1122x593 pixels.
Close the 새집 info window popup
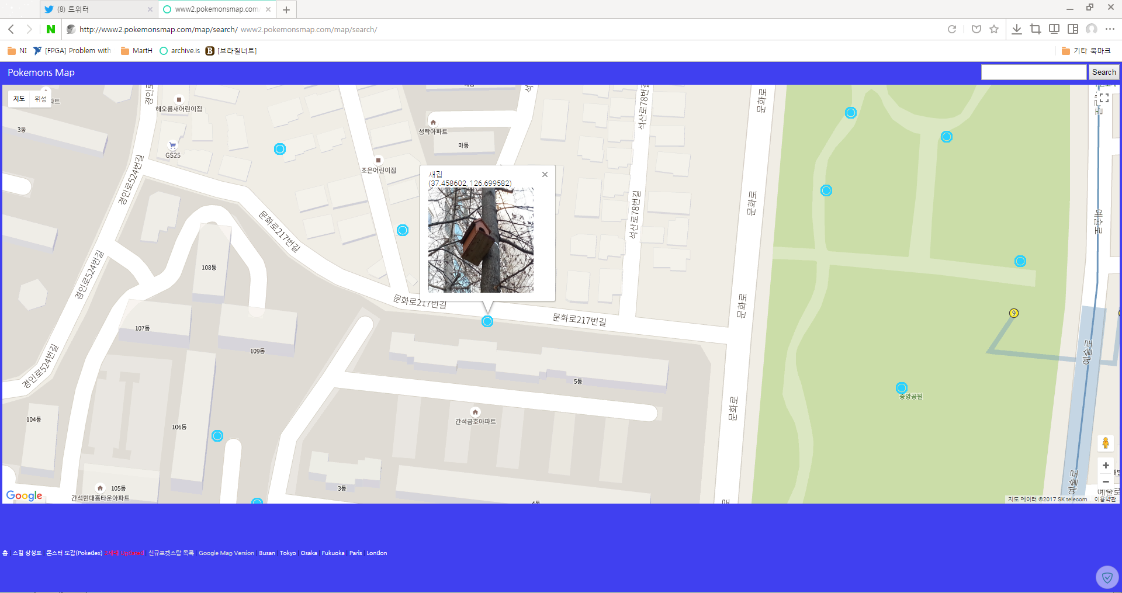click(x=545, y=175)
